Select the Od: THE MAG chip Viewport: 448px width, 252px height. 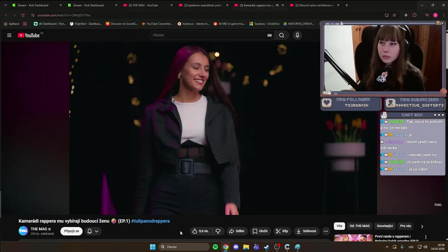click(359, 226)
